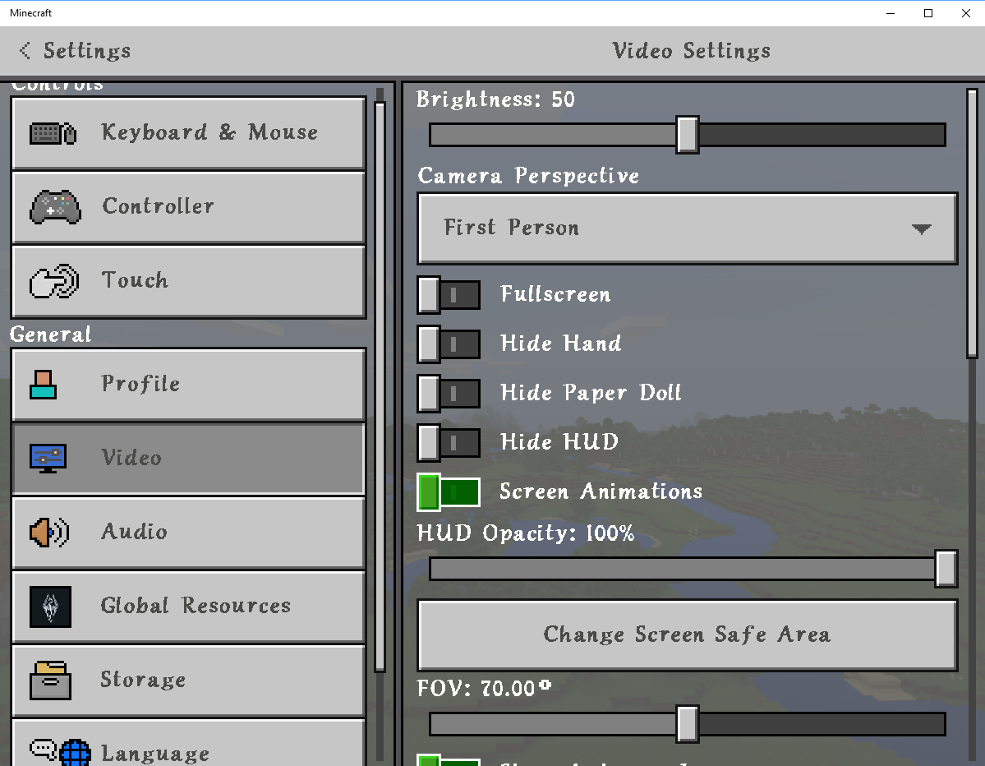Click the monitor icon for Video
This screenshot has width=985, height=766.
click(48, 458)
